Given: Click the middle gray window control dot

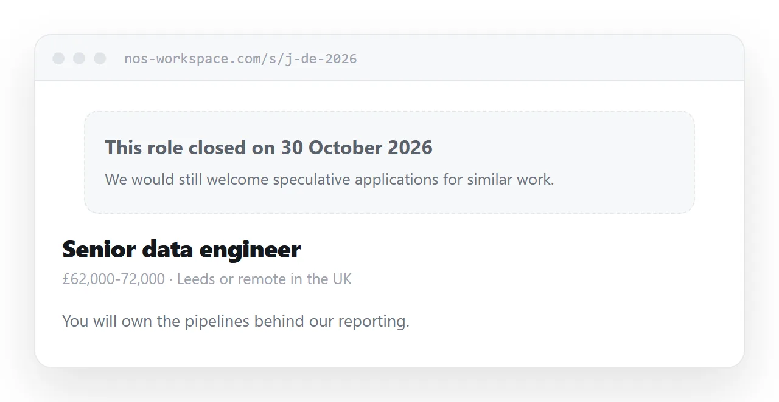Looking at the screenshot, I should 79,58.
